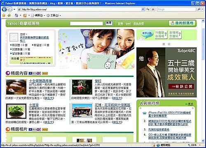Viewport: 206px width, 148px height.
Task: Open top ranked iPhone iPad Wii XBOX link
Action: [x=169, y=114]
